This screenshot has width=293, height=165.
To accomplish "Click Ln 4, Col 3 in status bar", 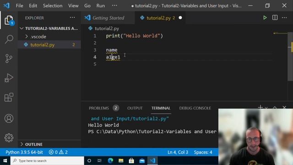I will pyautogui.click(x=178, y=152).
